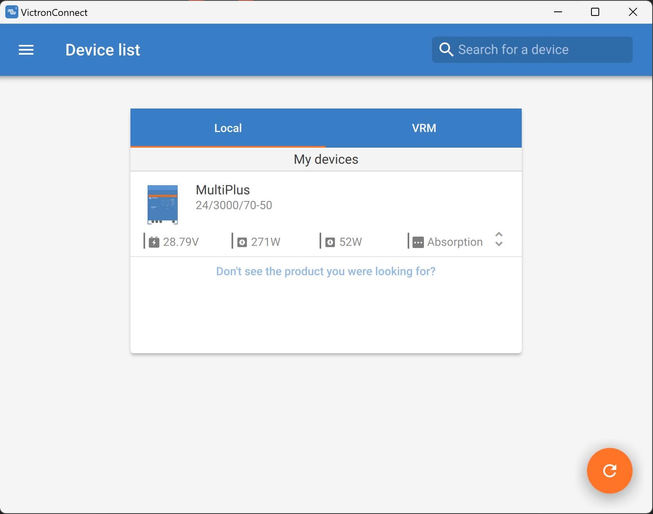Click the power icon beside 271W
This screenshot has height=514, width=653.
(x=242, y=242)
